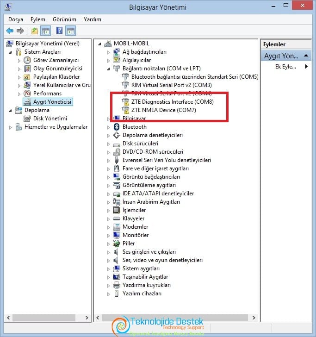Expand Hizmetler ve Uygulamalar node
This screenshot has height=337, width=316.
[10, 127]
